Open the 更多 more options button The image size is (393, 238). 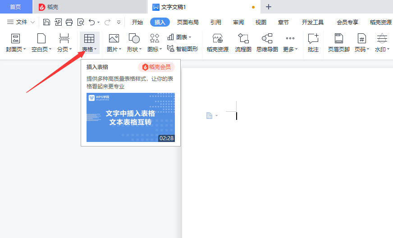click(290, 43)
